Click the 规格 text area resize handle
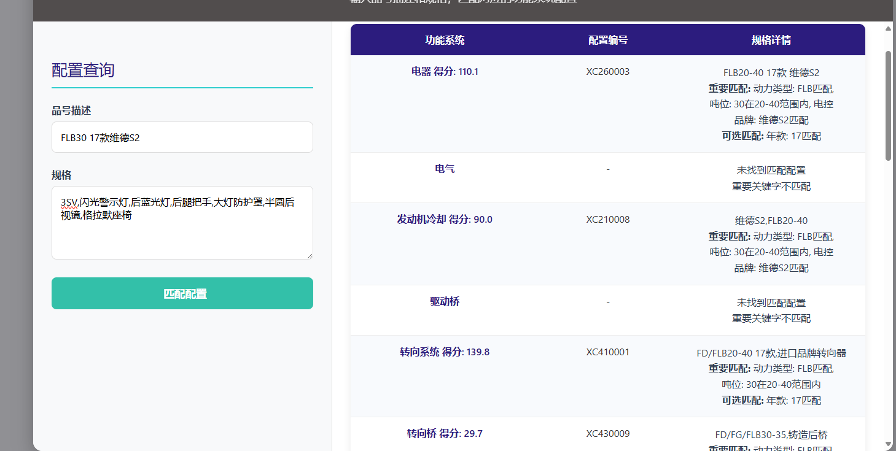This screenshot has height=451, width=896. pos(309,255)
